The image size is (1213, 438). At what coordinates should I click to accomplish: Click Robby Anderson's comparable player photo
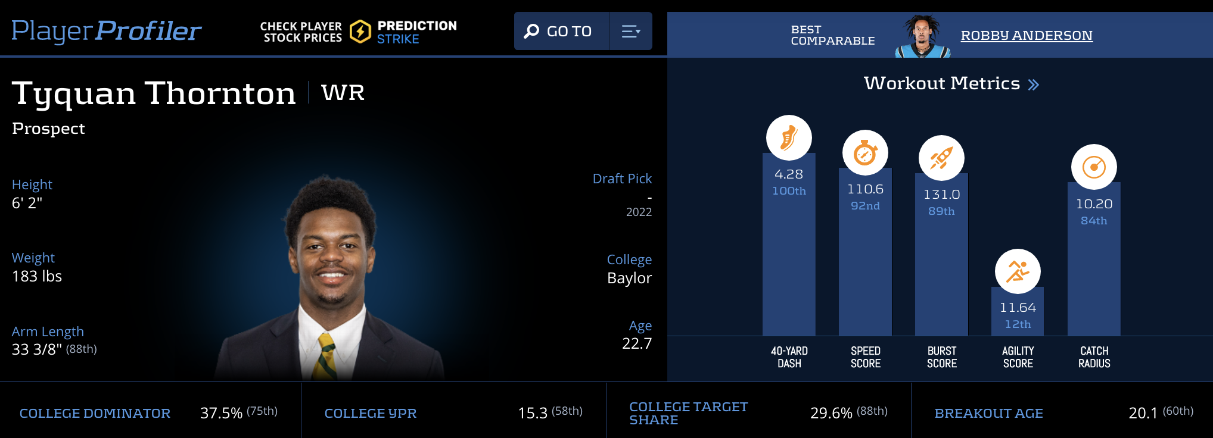[x=922, y=37]
